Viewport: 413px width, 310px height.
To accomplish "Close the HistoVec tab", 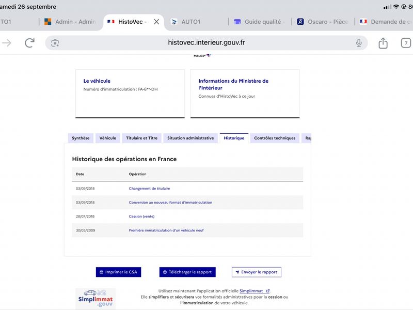I will (156, 22).
